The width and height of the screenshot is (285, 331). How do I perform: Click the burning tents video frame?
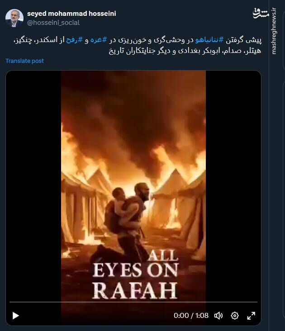tap(133, 186)
